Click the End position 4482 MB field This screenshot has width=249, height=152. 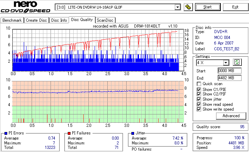point(230,78)
